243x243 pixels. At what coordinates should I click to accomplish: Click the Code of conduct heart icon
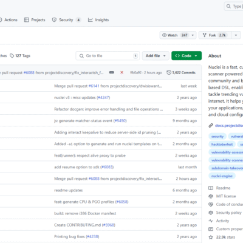point(211,205)
